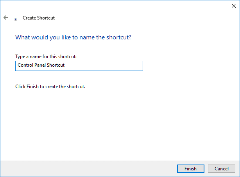The image size is (240, 177).
Task: Place cursor on "Panel" in name field
Action: pyautogui.click(x=40, y=65)
